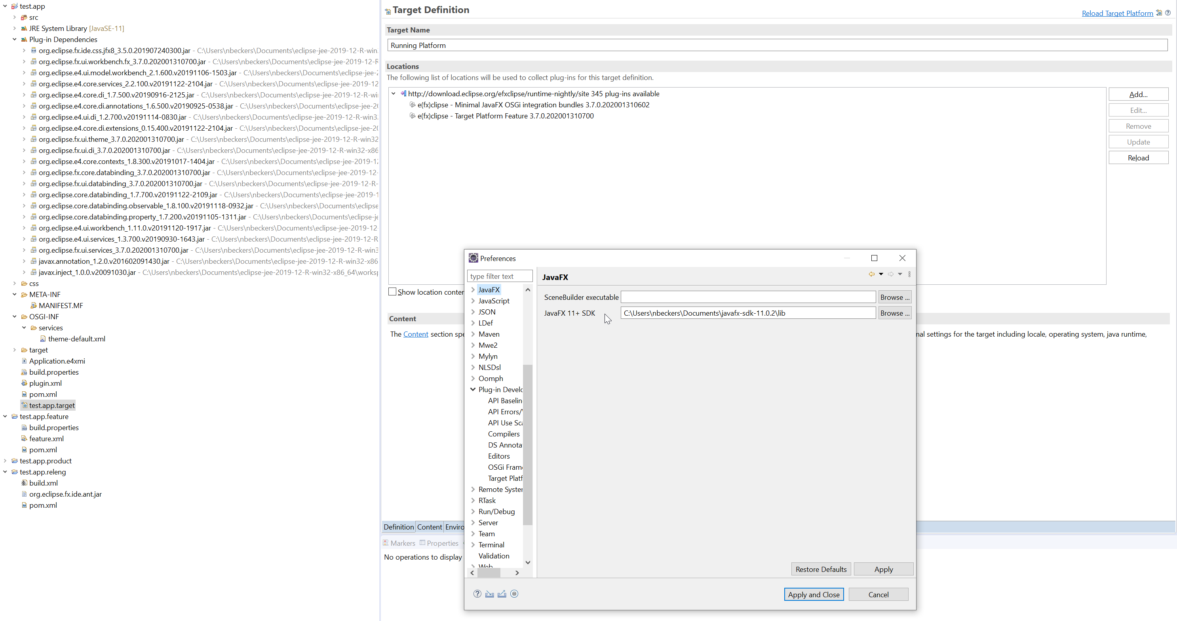Click the Oomph preference recorder icon

514,594
